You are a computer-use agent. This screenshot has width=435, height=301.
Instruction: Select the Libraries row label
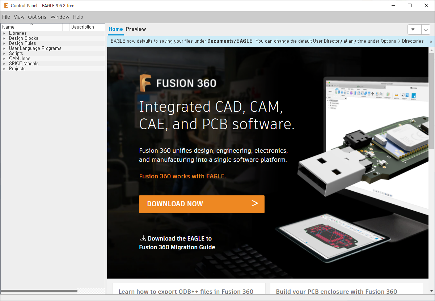tap(18, 33)
